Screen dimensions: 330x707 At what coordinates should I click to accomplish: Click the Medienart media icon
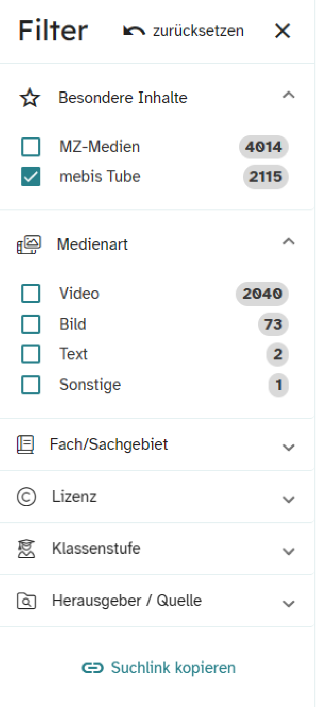pos(29,244)
